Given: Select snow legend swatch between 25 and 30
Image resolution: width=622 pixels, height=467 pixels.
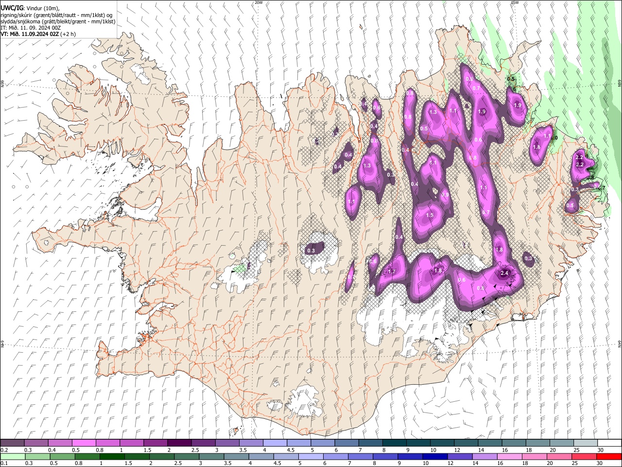Looking at the screenshot, I should coord(585,443).
